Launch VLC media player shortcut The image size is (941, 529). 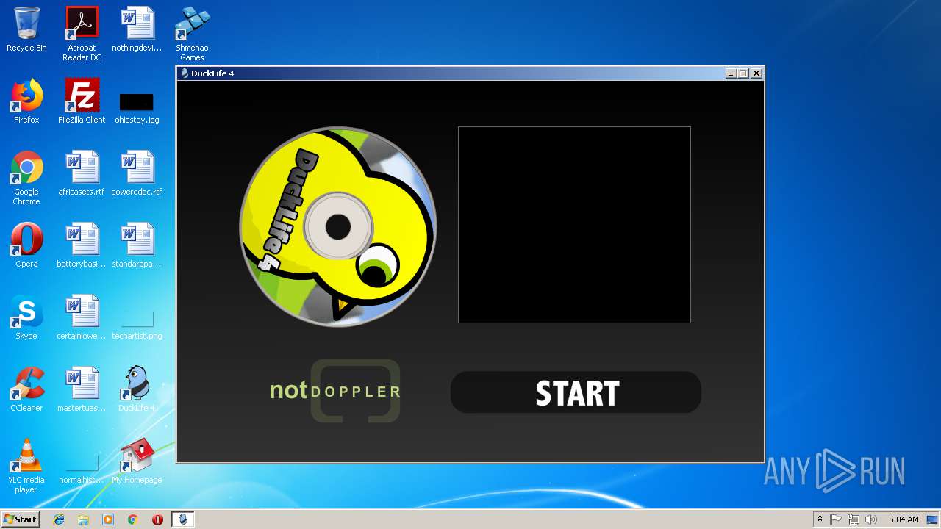pos(26,466)
